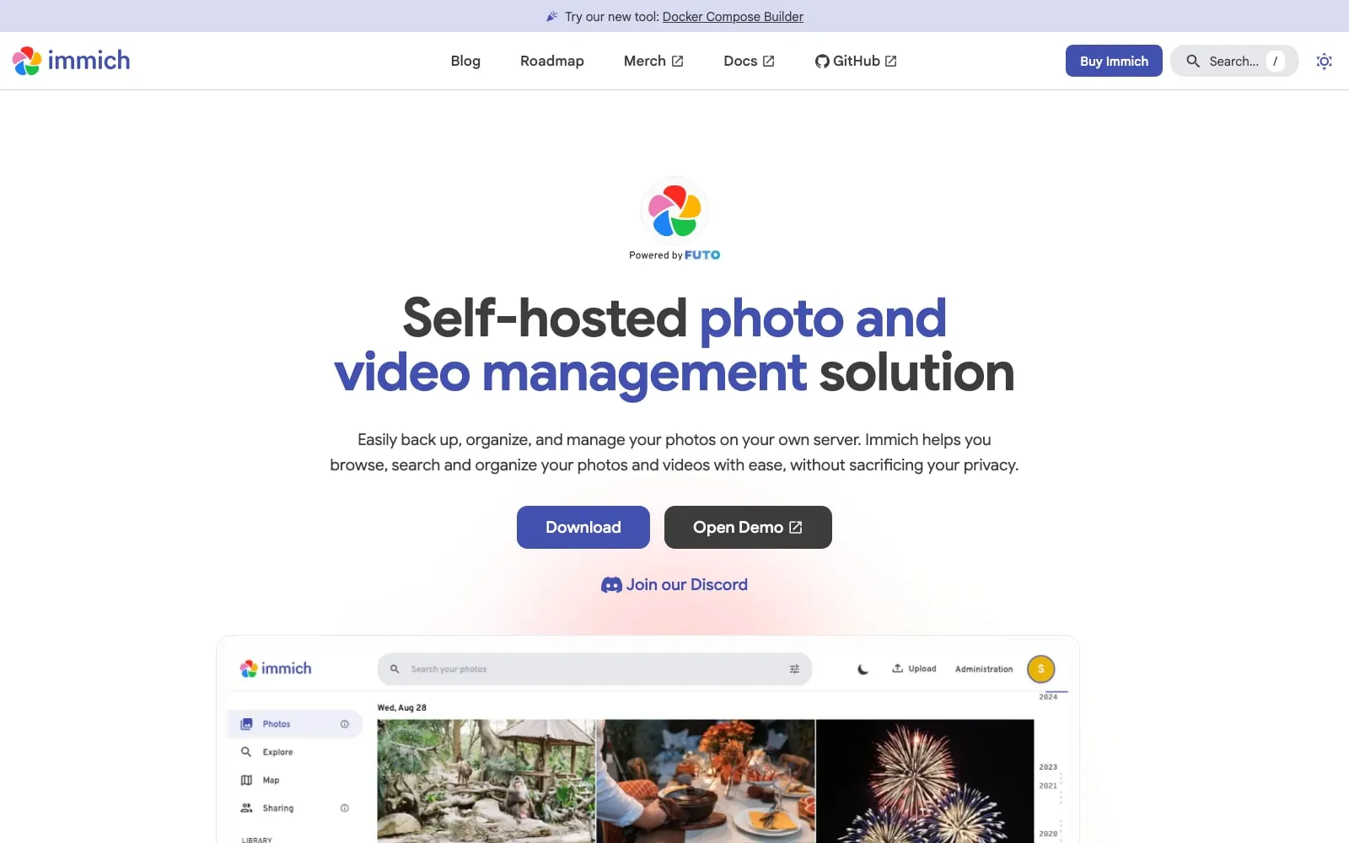
Task: Click the Buy Immich button
Action: point(1114,61)
